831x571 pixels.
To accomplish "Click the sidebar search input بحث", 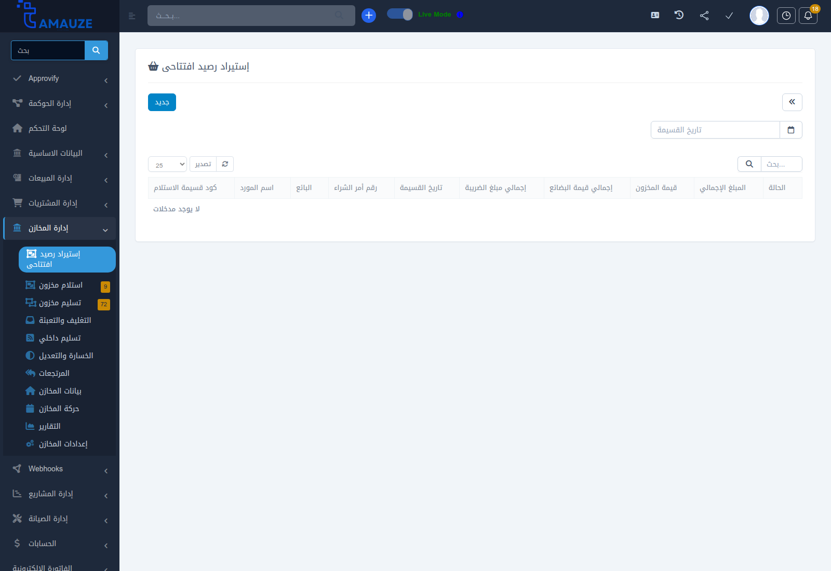I will (48, 50).
